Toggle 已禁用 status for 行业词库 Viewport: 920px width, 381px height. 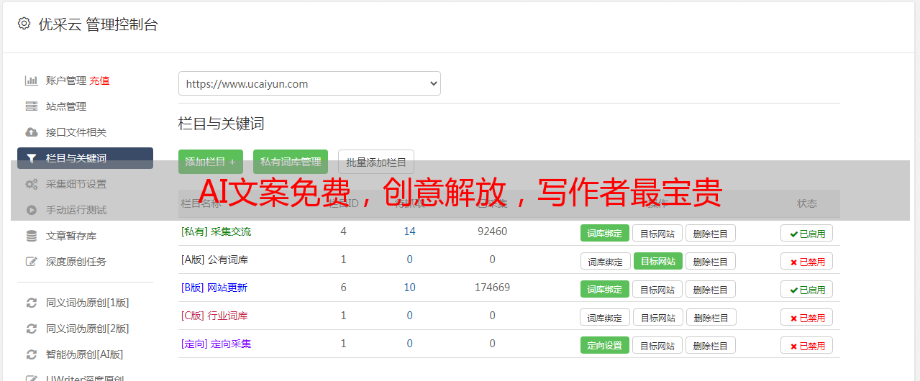pos(807,317)
